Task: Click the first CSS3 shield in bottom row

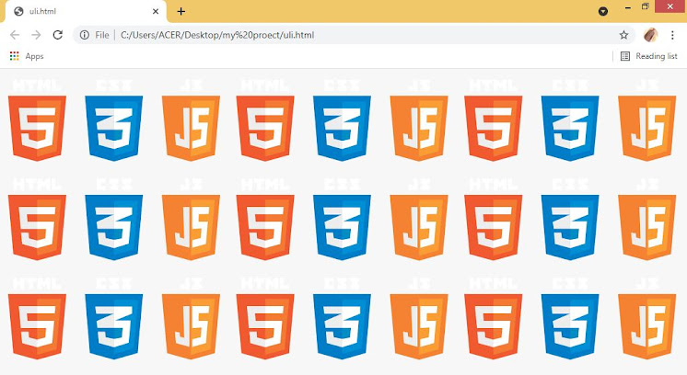Action: [x=114, y=326]
